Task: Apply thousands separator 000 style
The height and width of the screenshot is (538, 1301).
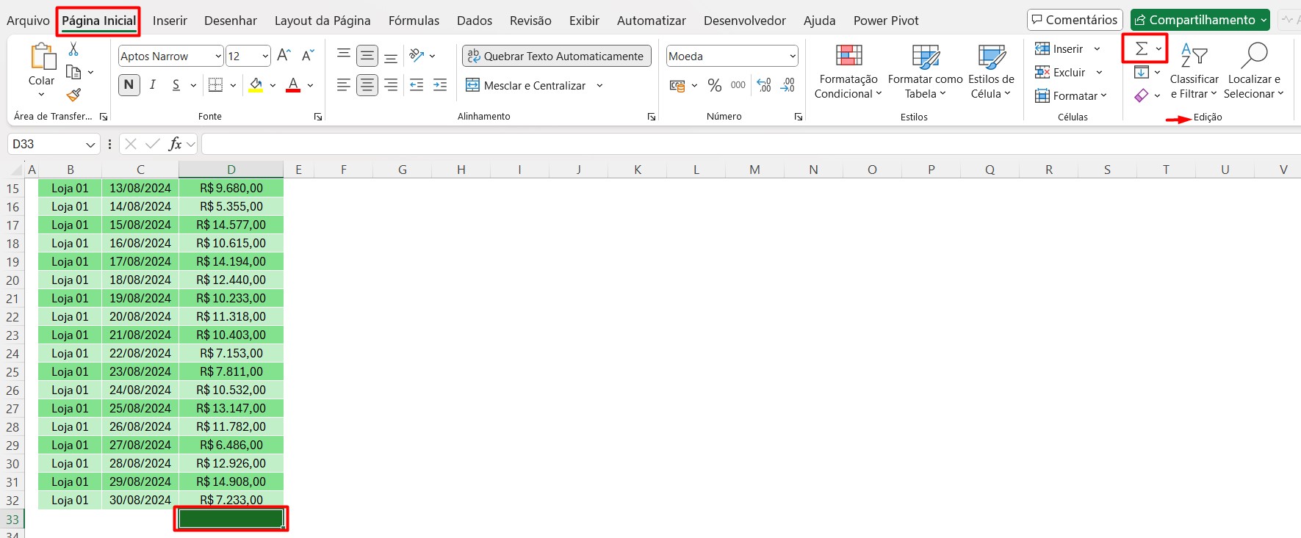Action: [x=738, y=85]
